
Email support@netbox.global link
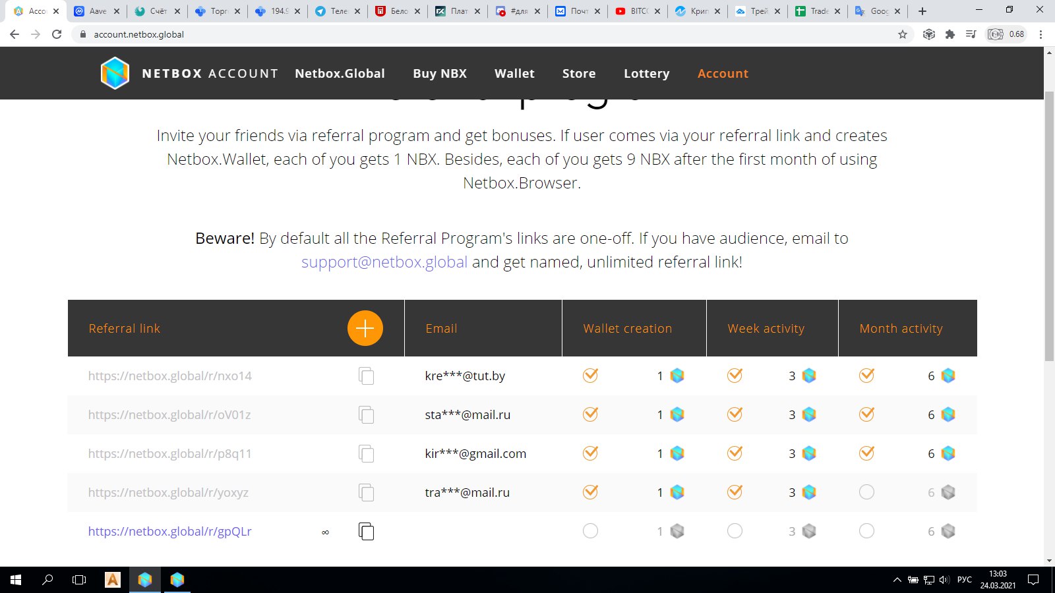point(384,262)
